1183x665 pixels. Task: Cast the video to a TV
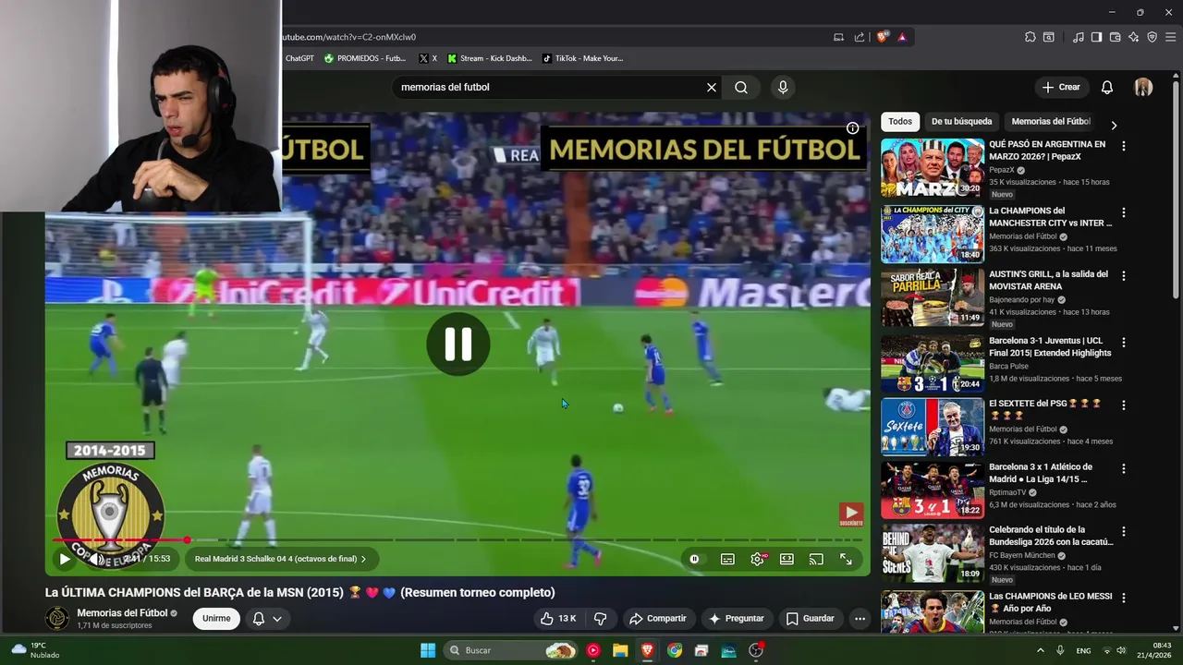tap(816, 559)
